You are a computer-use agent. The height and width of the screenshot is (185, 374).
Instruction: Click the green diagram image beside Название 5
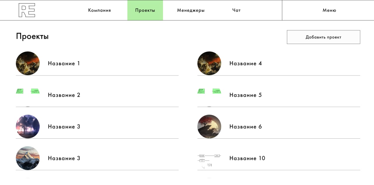click(x=209, y=91)
